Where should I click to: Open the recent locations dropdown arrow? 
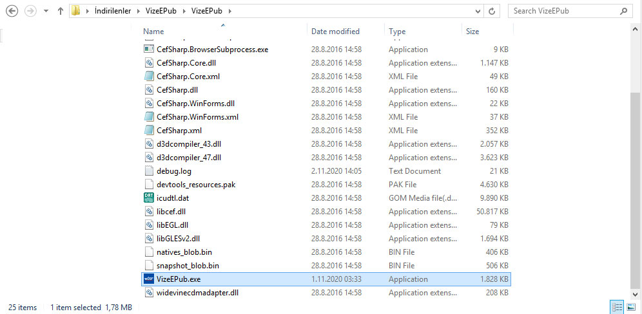pos(46,12)
